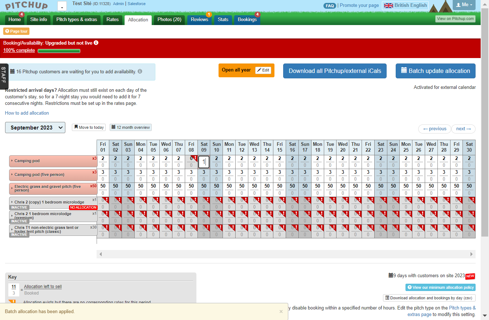
Task: Open the 12 month overview
Action: tap(131, 127)
